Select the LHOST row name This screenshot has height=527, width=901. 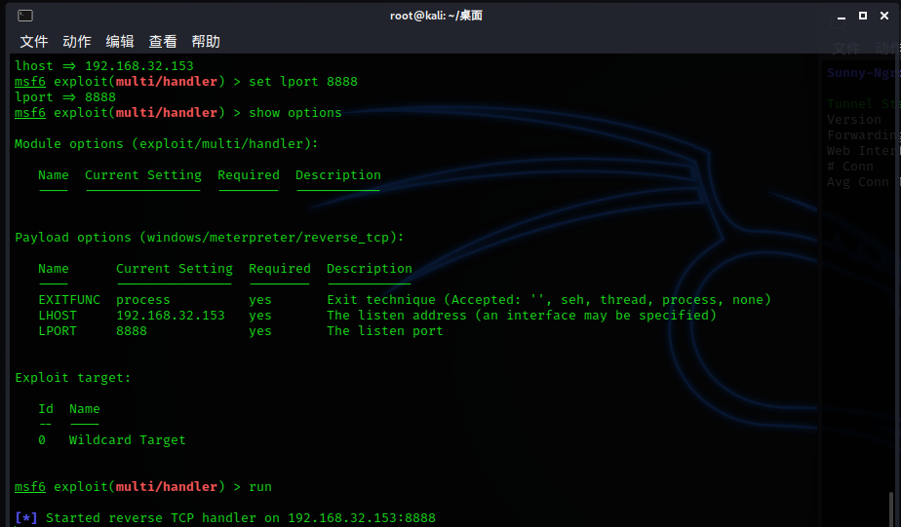click(58, 316)
